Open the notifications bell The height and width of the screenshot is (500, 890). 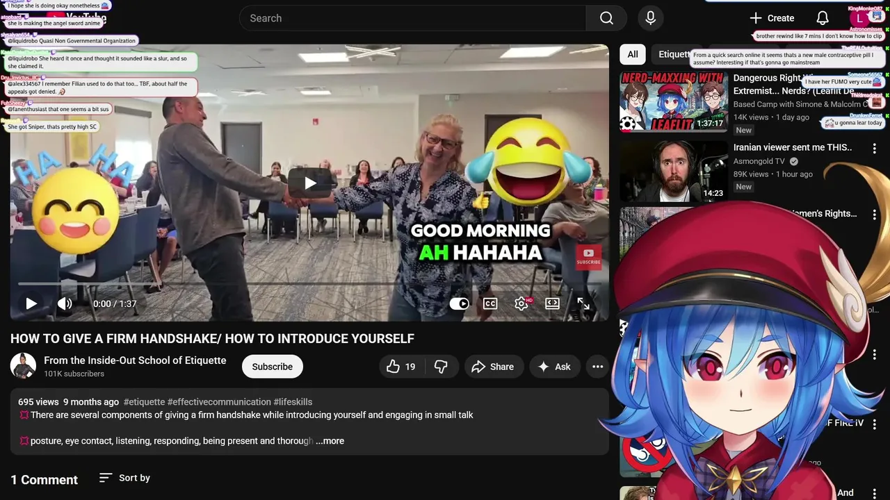click(x=823, y=18)
